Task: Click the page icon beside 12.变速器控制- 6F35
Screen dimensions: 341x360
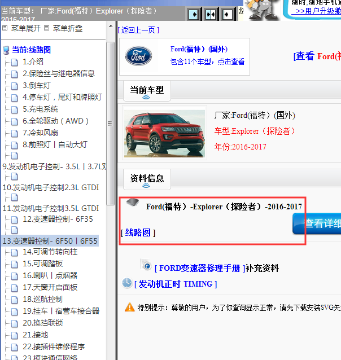Action: tap(14, 219)
